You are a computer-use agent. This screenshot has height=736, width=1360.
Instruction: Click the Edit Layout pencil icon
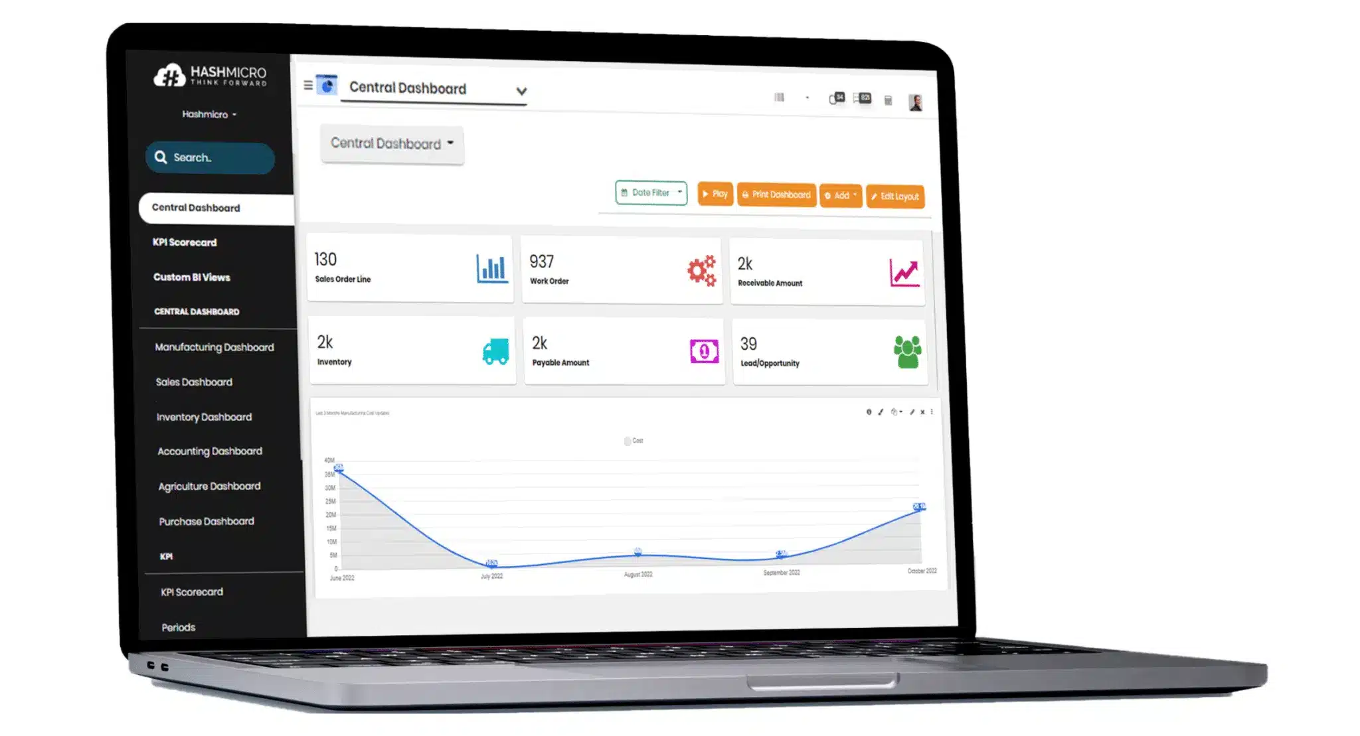(x=875, y=196)
